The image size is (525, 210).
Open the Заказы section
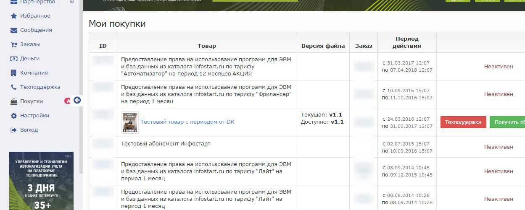tap(30, 44)
